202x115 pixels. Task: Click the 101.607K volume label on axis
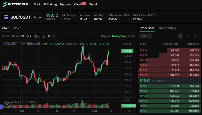[128, 106]
